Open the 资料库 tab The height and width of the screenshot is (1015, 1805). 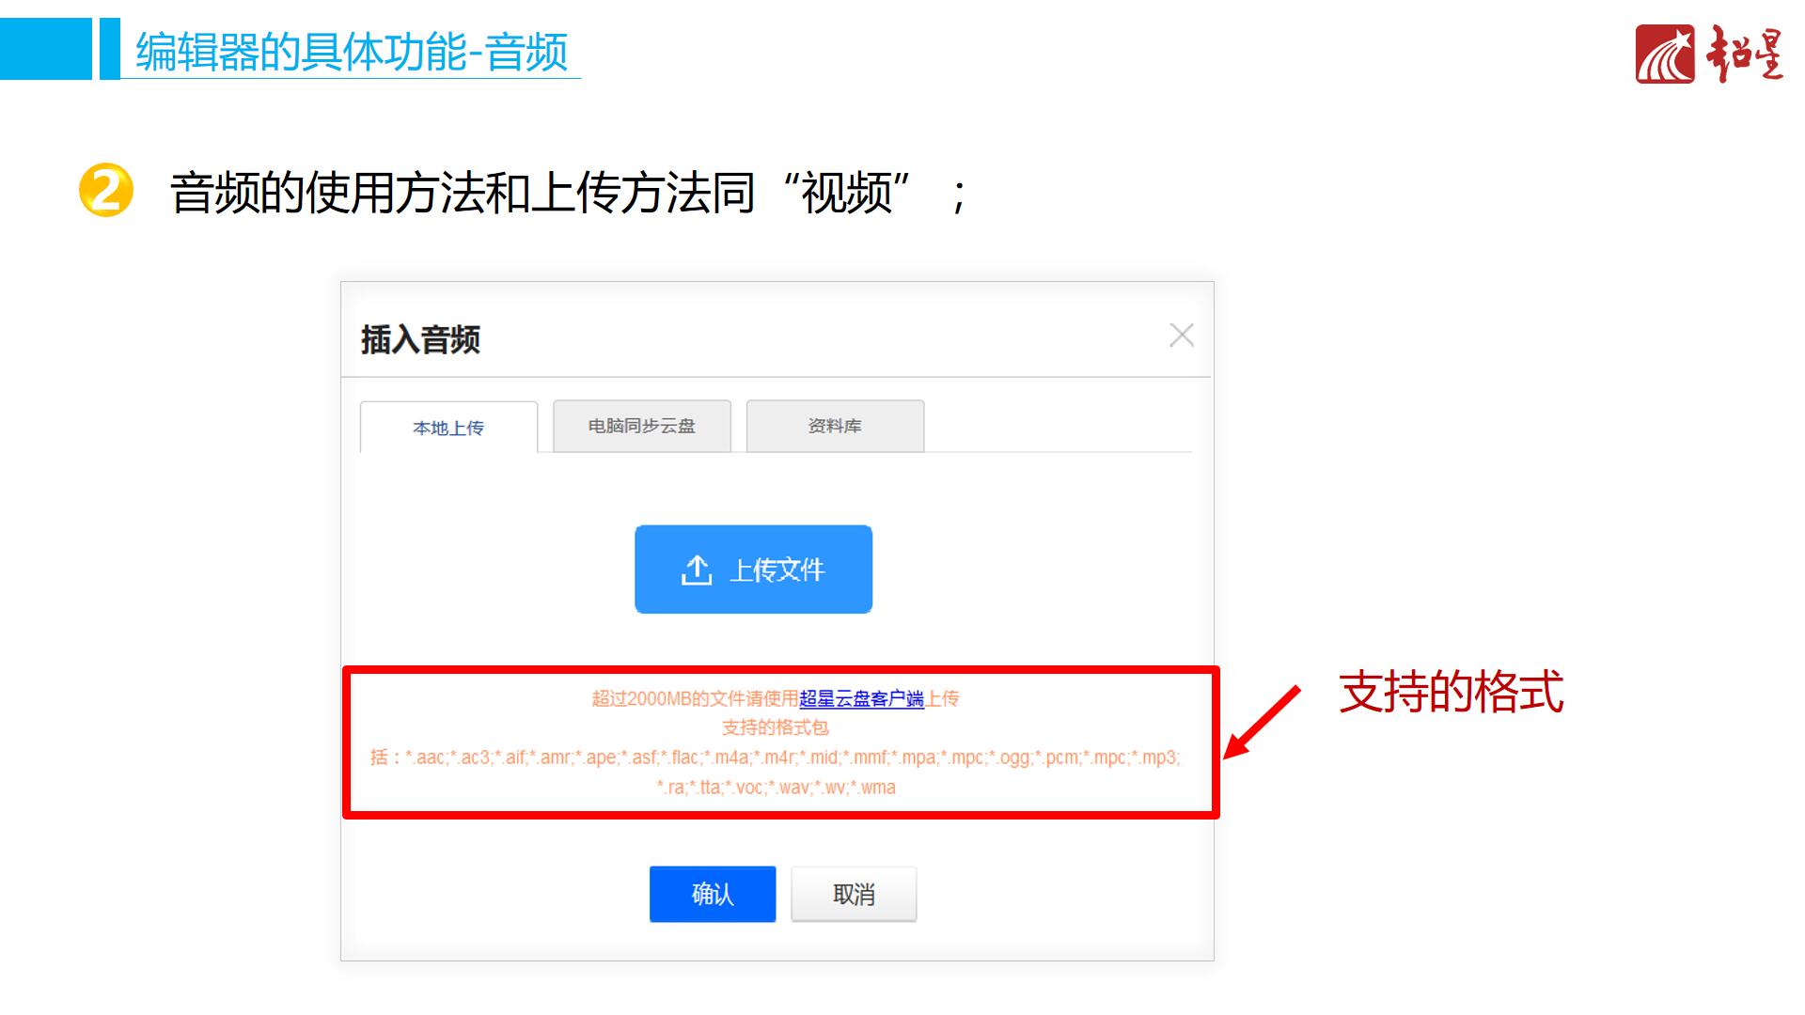click(x=835, y=426)
